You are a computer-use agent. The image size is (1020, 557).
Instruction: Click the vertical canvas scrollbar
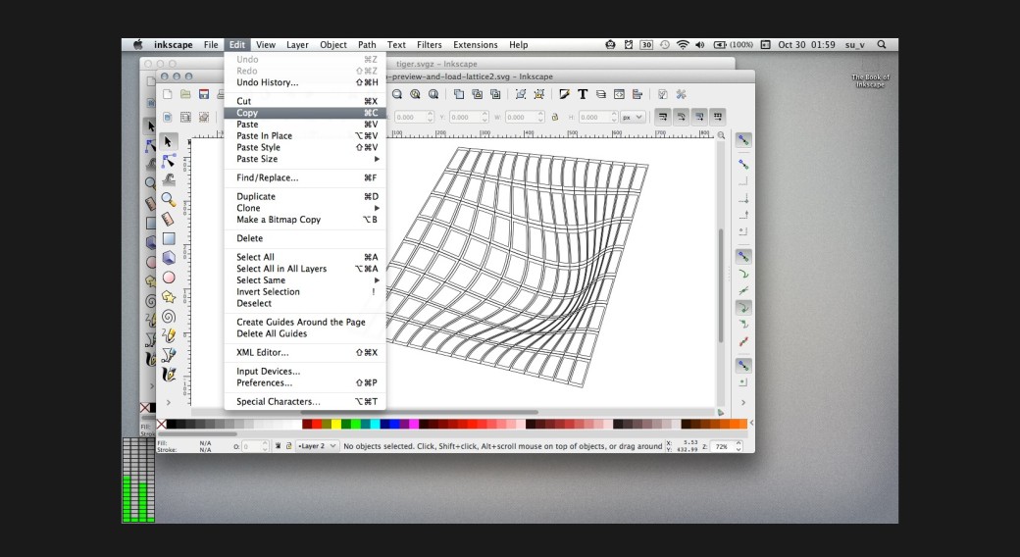point(721,285)
